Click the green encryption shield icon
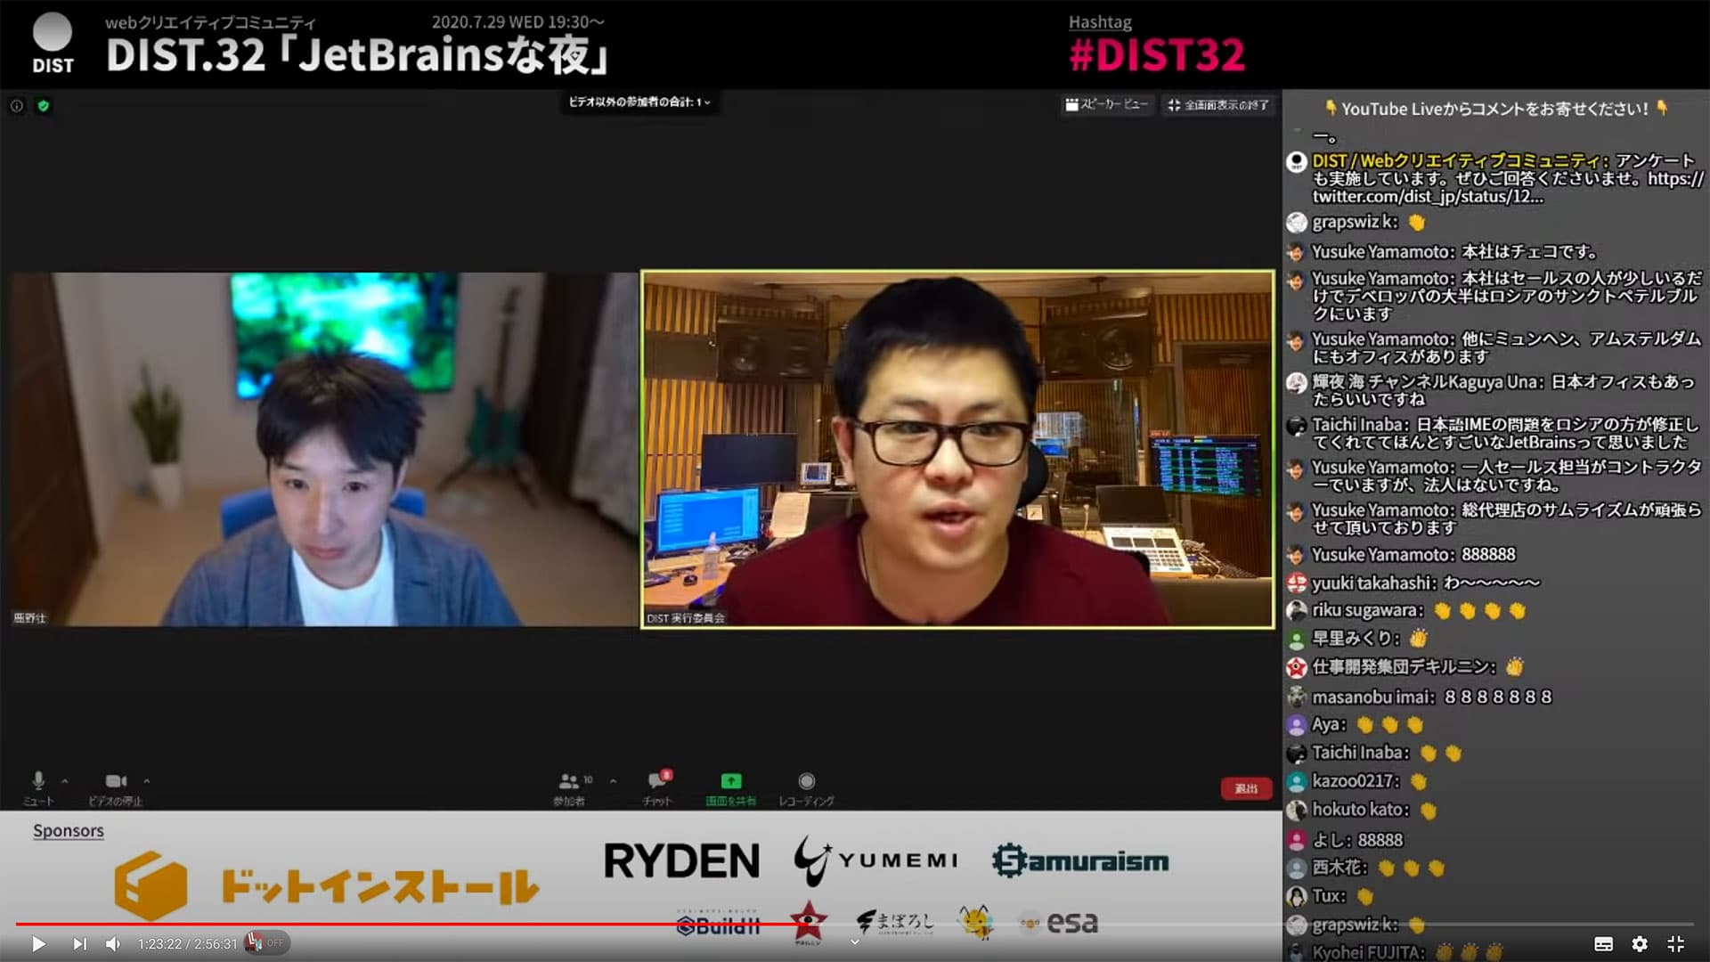Image resolution: width=1710 pixels, height=962 pixels. (x=43, y=105)
